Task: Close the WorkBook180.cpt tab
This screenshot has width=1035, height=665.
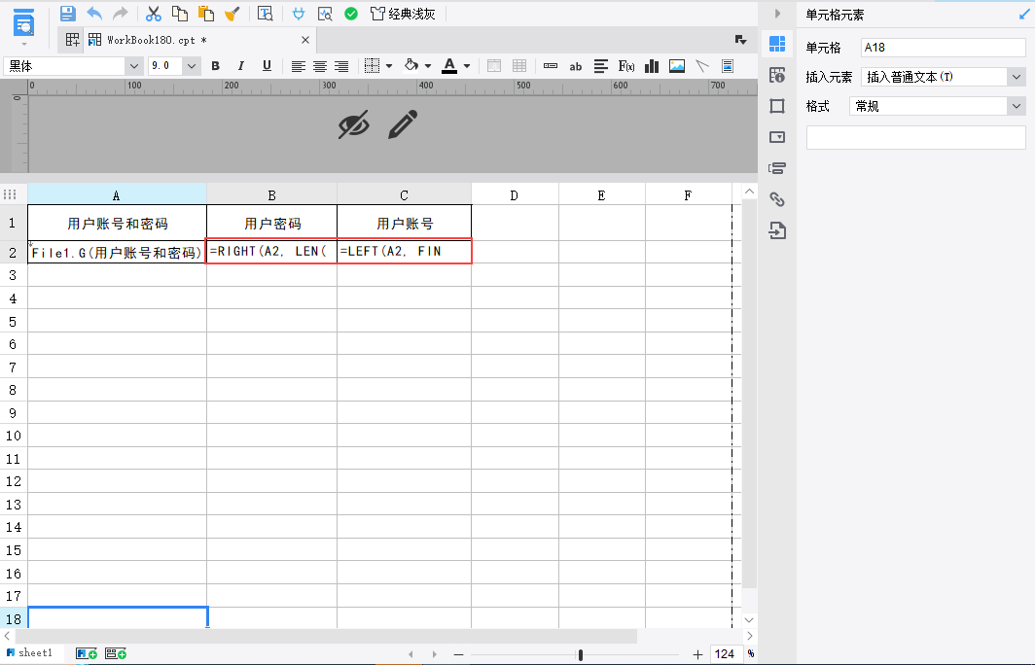Action: point(305,40)
